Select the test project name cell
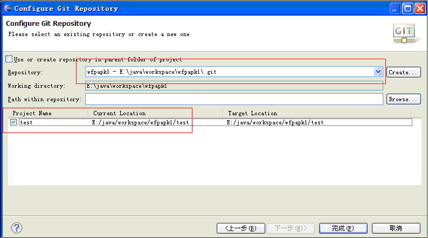428x238 pixels. 26,122
